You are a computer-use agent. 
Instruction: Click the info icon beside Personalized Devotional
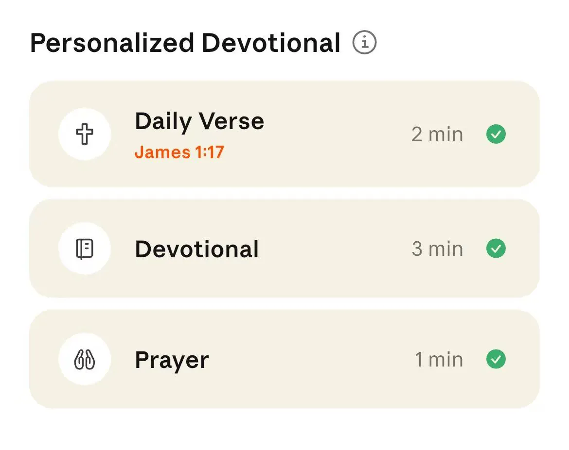364,42
